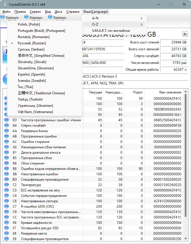The height and width of the screenshot is (244, 191).
Task: Open the Язык(Language) menu
Action: [95, 12]
